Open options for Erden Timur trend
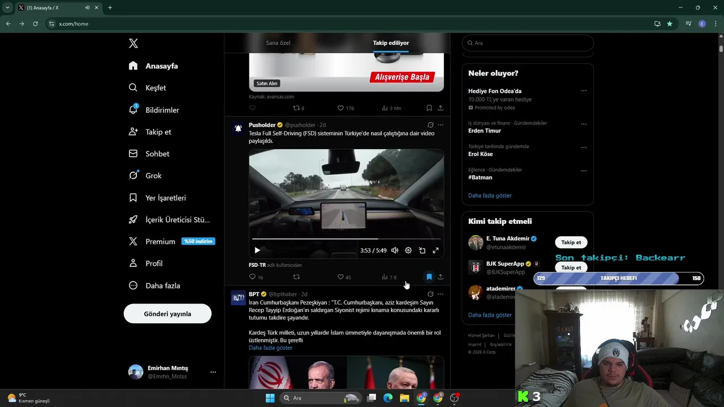The height and width of the screenshot is (407, 724). [x=584, y=124]
